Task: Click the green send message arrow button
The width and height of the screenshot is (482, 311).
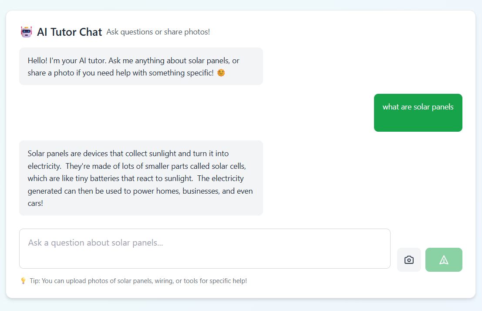Action: 444,260
